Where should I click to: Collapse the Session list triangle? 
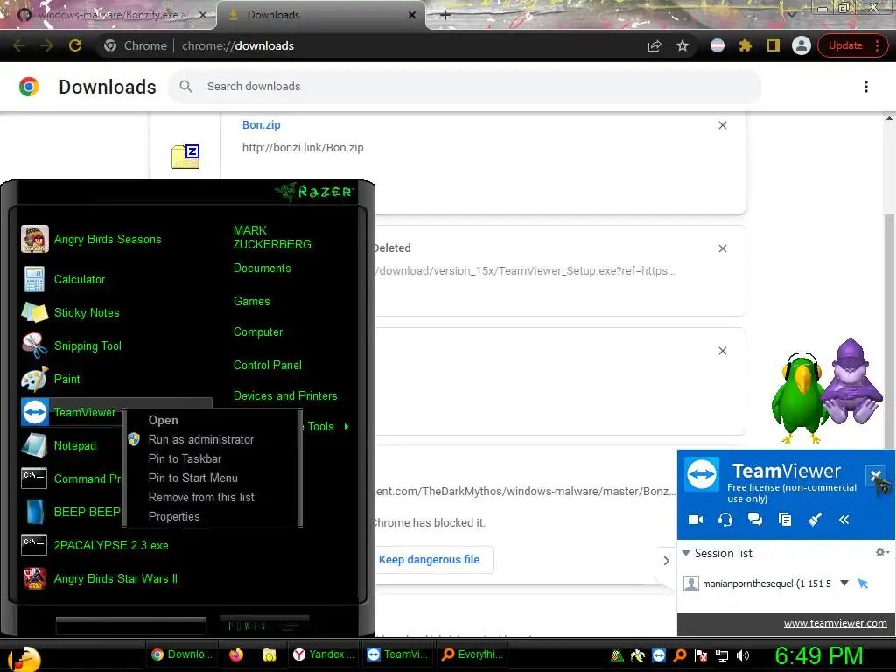pyautogui.click(x=686, y=553)
